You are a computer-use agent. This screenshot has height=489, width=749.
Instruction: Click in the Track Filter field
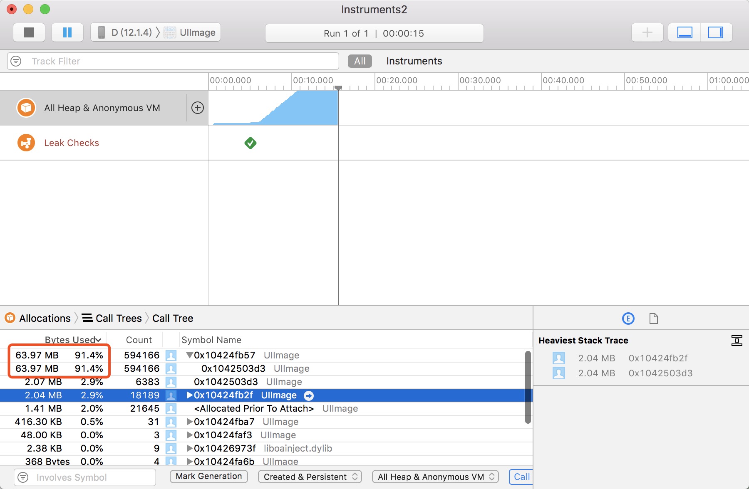click(173, 61)
